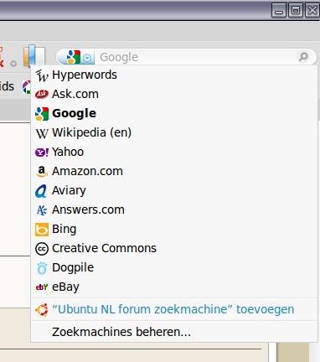
Task: Click the Creative Commons CC icon
Action: [x=42, y=249]
